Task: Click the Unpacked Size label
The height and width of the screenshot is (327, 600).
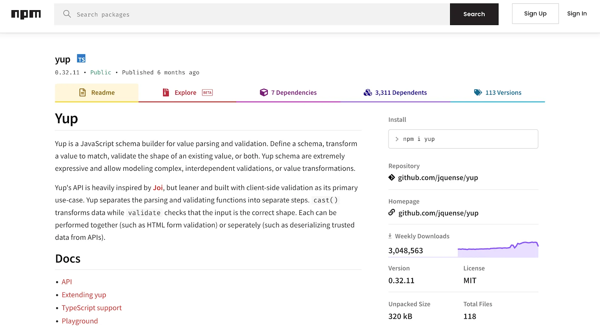Action: pos(409,304)
